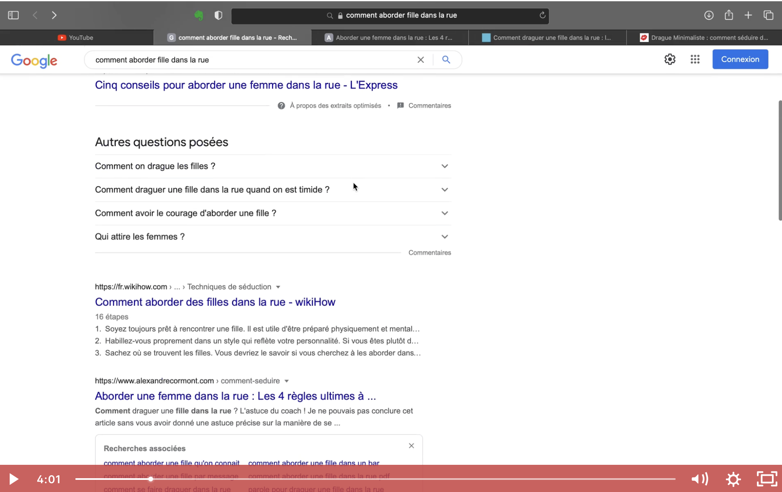Click the featured snippets help icon
Viewport: 782px width, 492px height.
click(x=281, y=105)
